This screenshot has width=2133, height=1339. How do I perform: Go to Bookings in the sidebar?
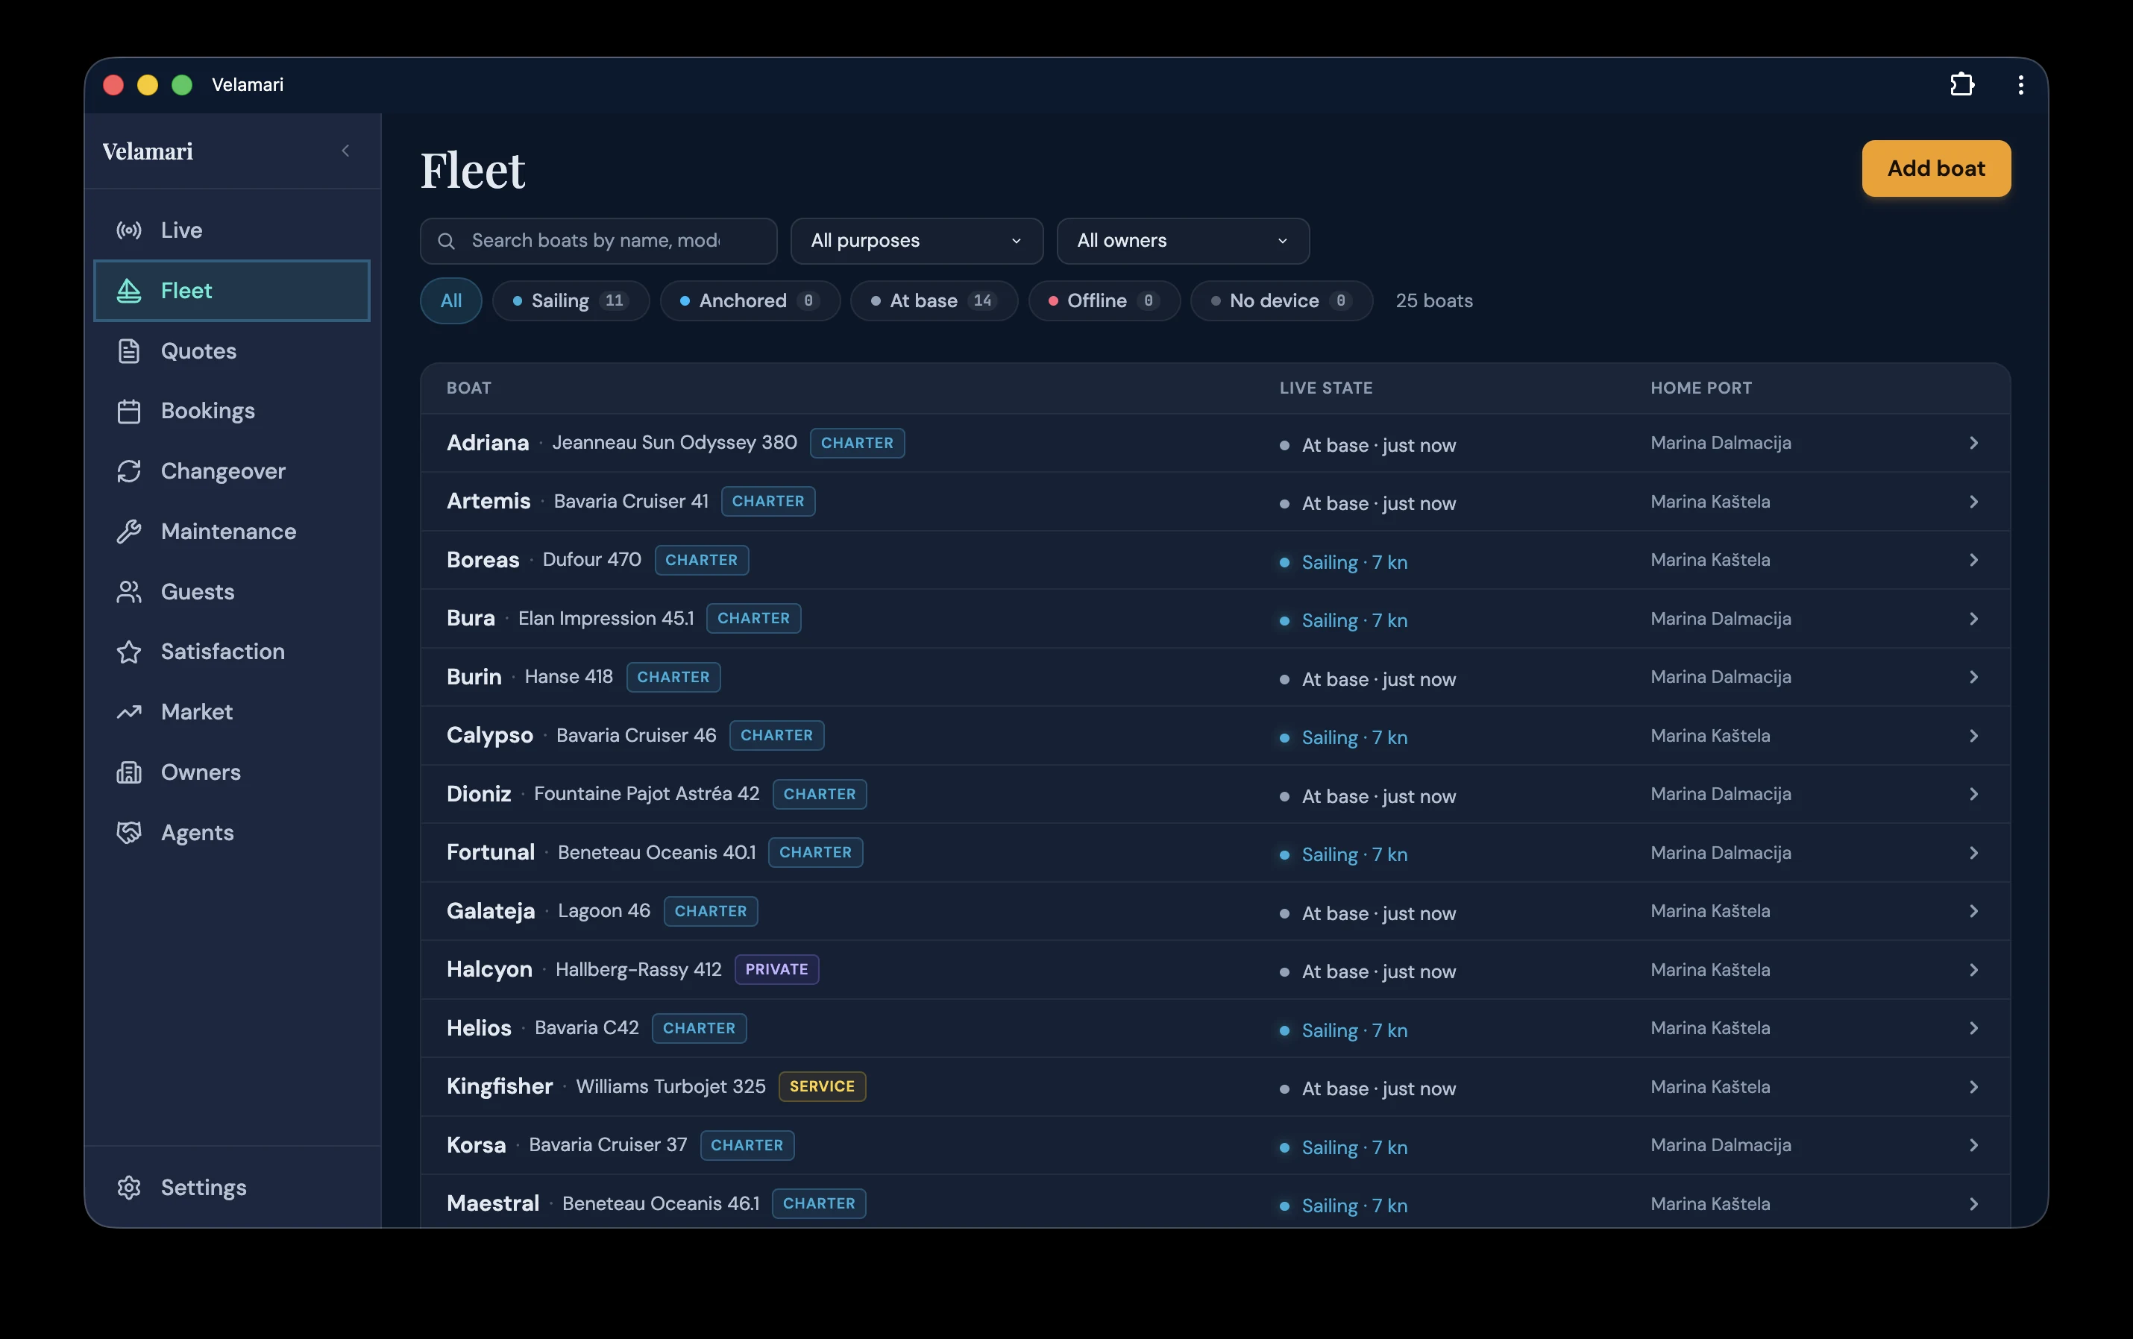[x=232, y=411]
